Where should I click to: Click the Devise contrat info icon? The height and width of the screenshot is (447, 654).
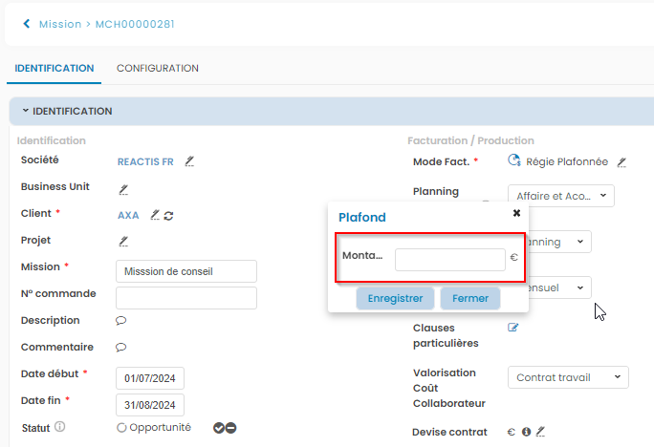526,432
